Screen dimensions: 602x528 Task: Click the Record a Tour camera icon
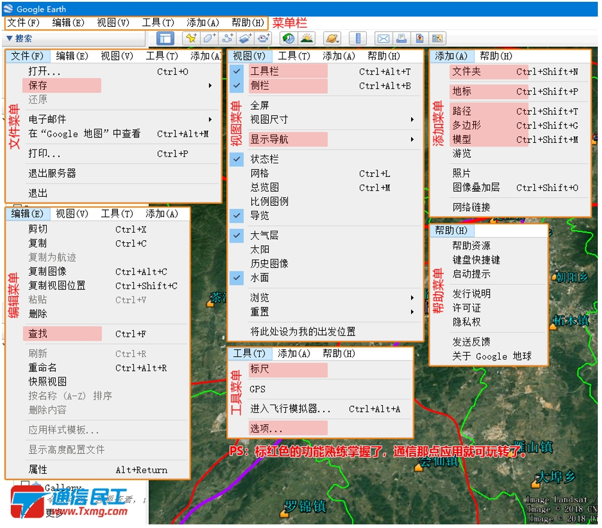[263, 38]
